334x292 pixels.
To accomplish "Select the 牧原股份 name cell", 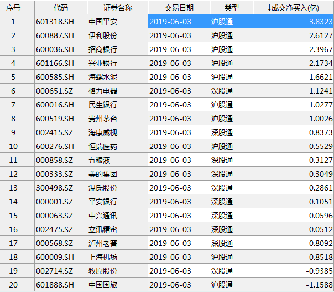I will click(x=117, y=271).
